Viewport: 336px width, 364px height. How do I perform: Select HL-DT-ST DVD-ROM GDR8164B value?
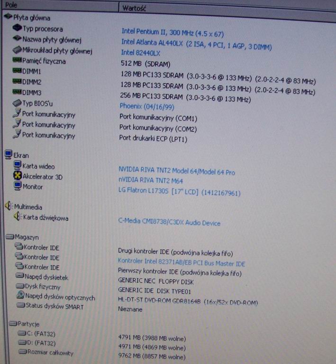188,301
